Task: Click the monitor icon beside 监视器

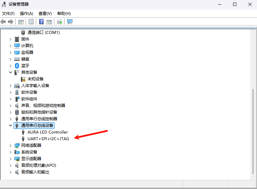Action: point(17,52)
